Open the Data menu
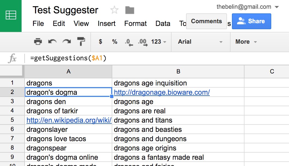Viewport: 289px width, 166px height. [163, 23]
